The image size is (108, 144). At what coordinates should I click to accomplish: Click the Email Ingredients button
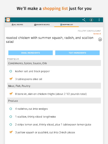(31, 53)
